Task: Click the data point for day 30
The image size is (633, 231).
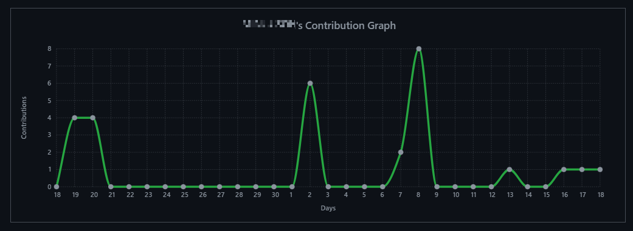Action: [274, 187]
